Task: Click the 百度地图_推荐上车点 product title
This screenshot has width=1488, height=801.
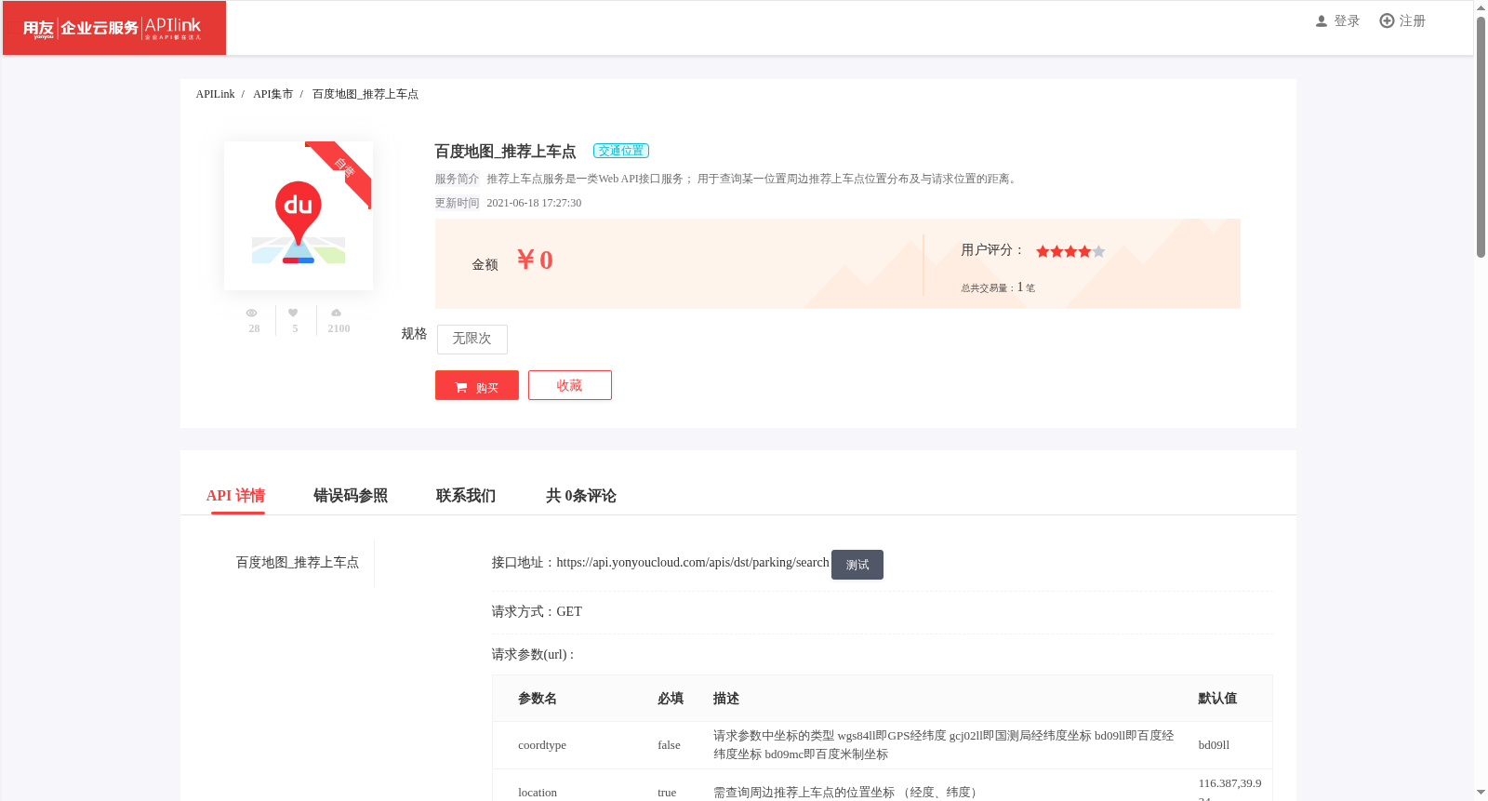Action: coord(505,152)
